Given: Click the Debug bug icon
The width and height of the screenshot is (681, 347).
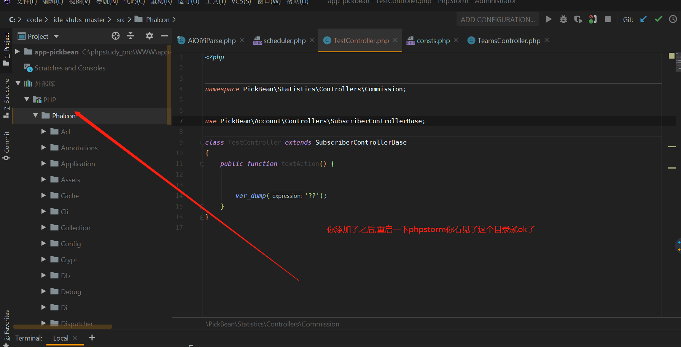Looking at the screenshot, I should click(x=563, y=19).
